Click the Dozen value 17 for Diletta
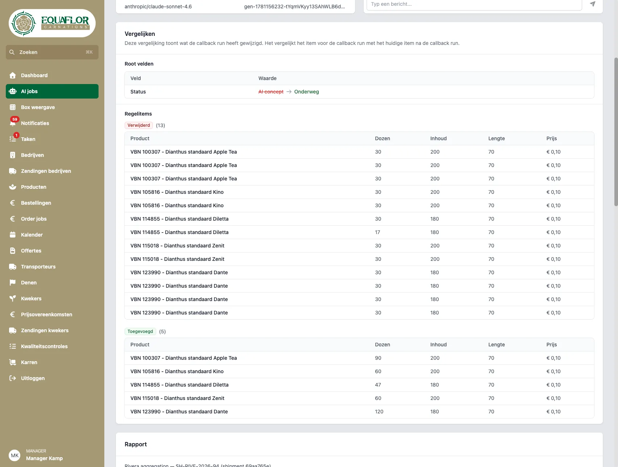 (377, 232)
